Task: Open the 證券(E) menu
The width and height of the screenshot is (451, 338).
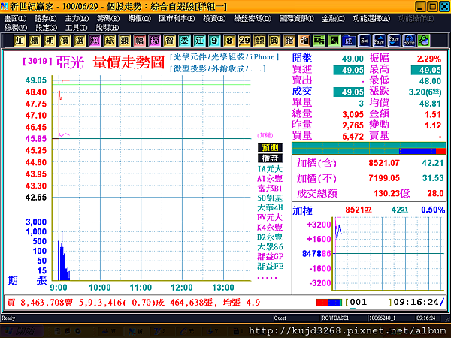Action: pyautogui.click(x=45, y=19)
